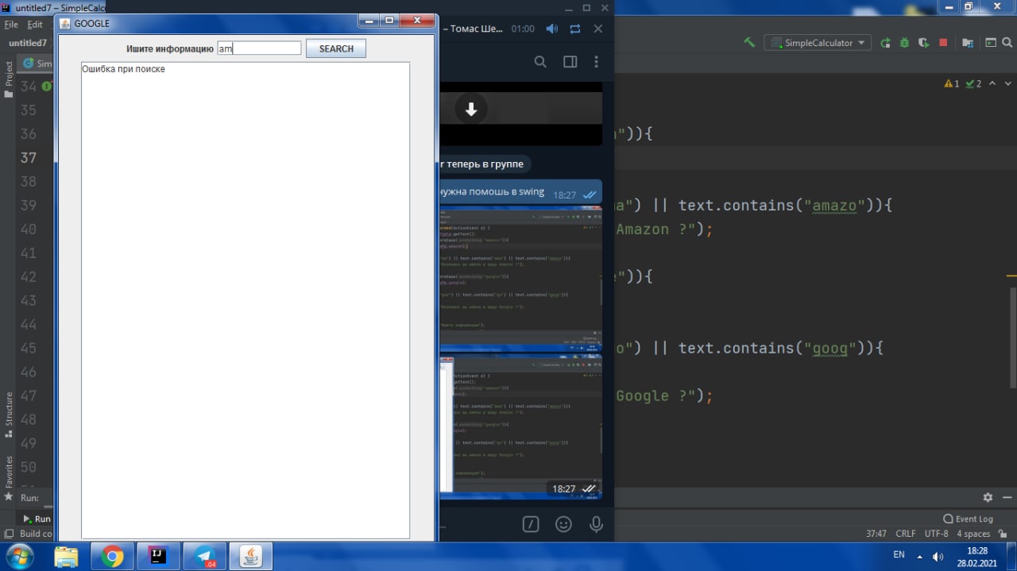Change the CRLF line separator setting
The height and width of the screenshot is (571, 1017).
[906, 534]
